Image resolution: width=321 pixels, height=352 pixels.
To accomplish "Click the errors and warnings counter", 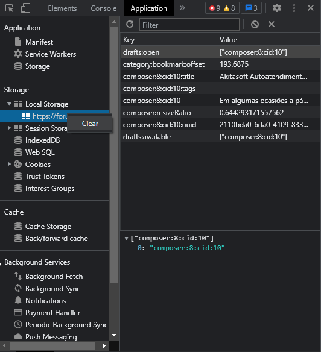I will [222, 8].
